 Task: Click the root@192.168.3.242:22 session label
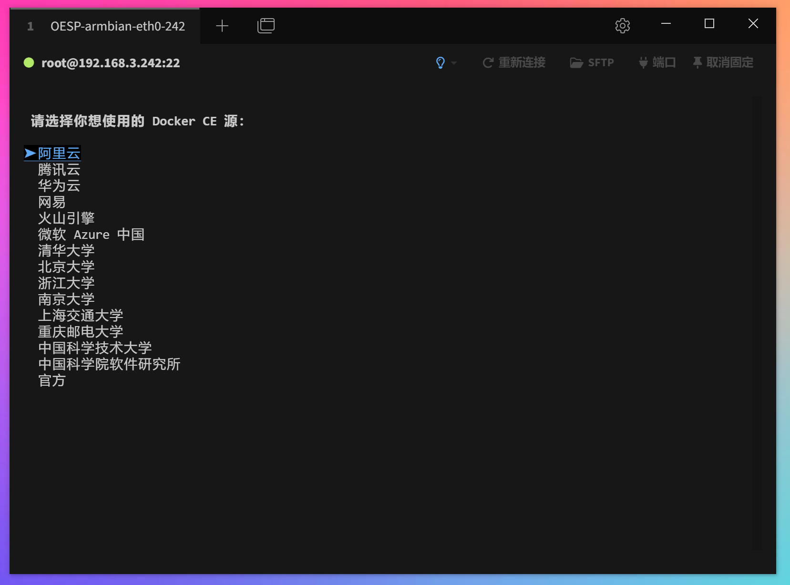coord(111,62)
